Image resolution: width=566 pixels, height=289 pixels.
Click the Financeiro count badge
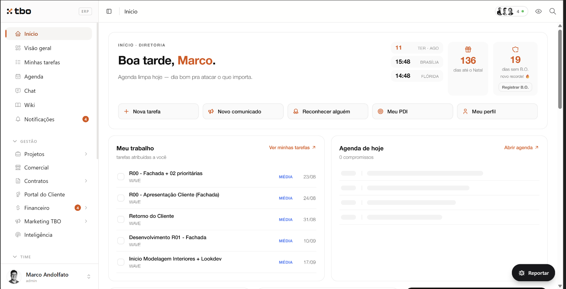[x=78, y=208]
